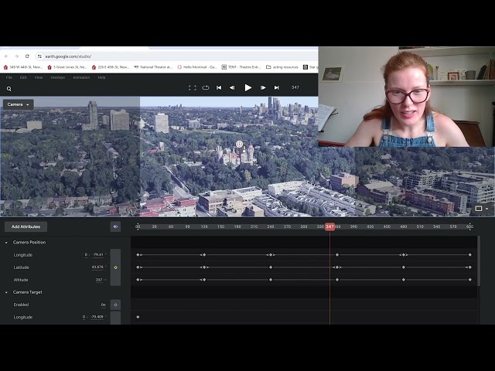Select Altitude keyframe at frame 600
495x371 pixels.
coord(470,280)
